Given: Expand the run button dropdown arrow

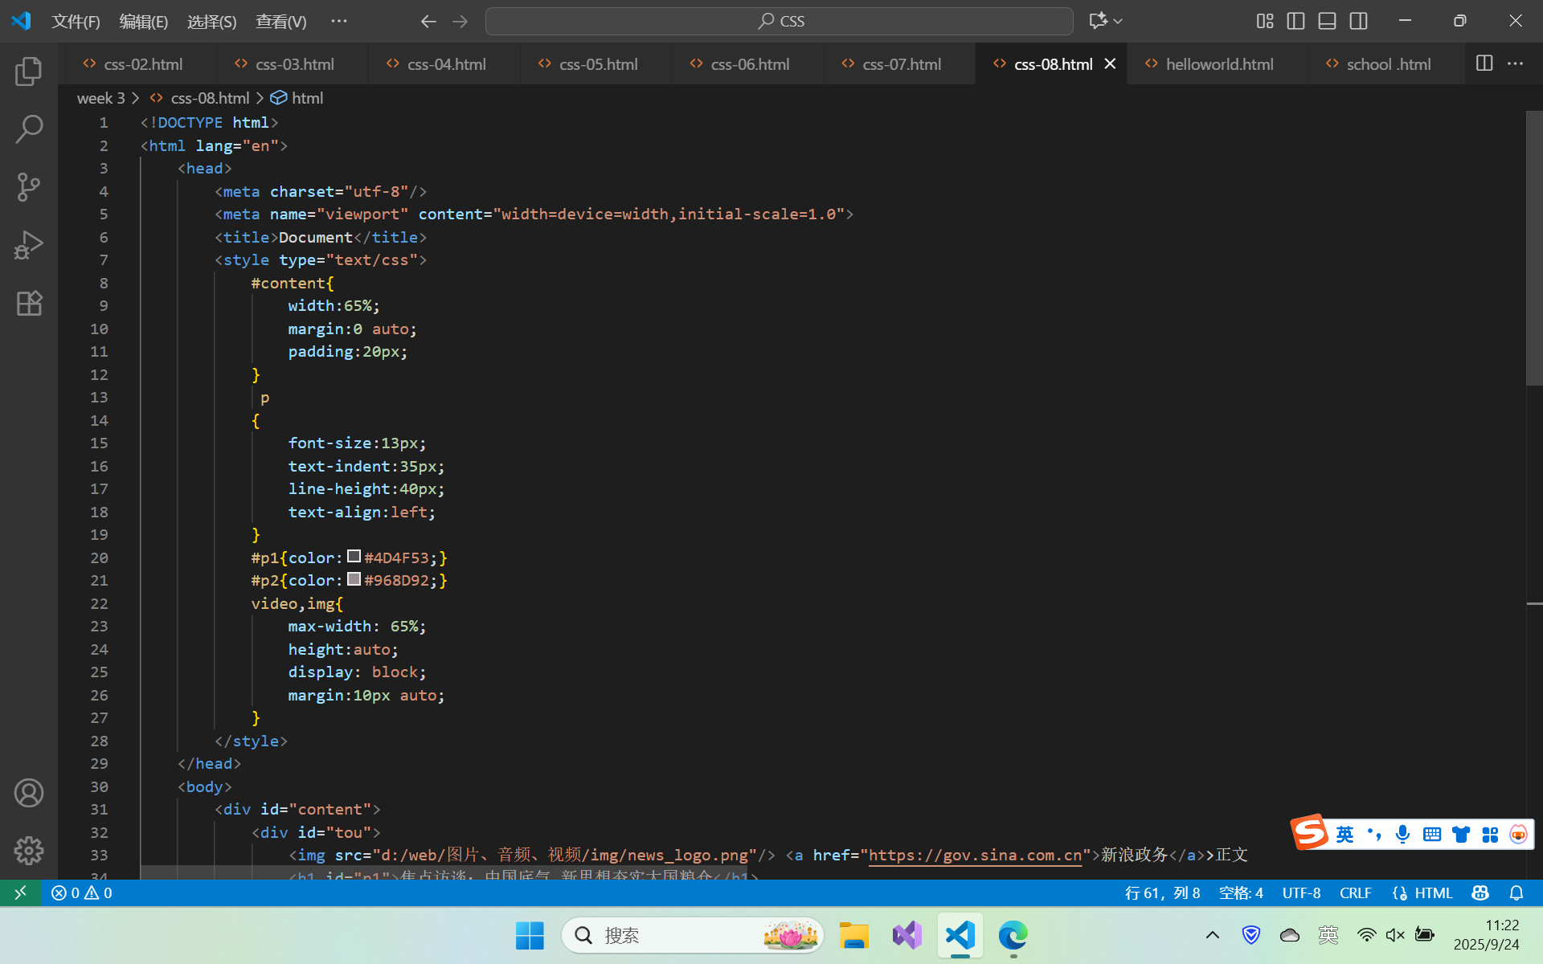Looking at the screenshot, I should [1117, 21].
